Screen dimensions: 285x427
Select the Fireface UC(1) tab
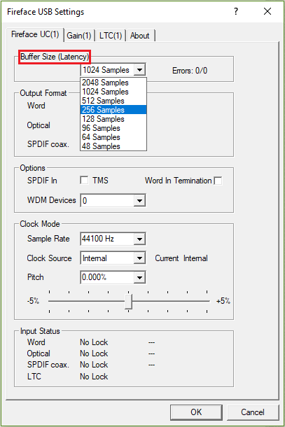(x=35, y=34)
